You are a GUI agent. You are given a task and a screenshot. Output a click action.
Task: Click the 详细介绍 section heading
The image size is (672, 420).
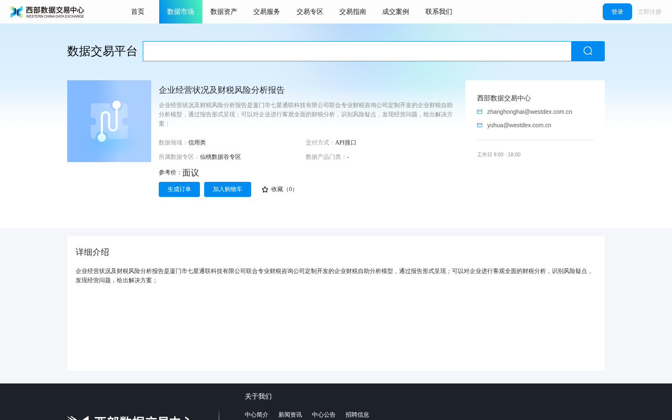point(92,252)
